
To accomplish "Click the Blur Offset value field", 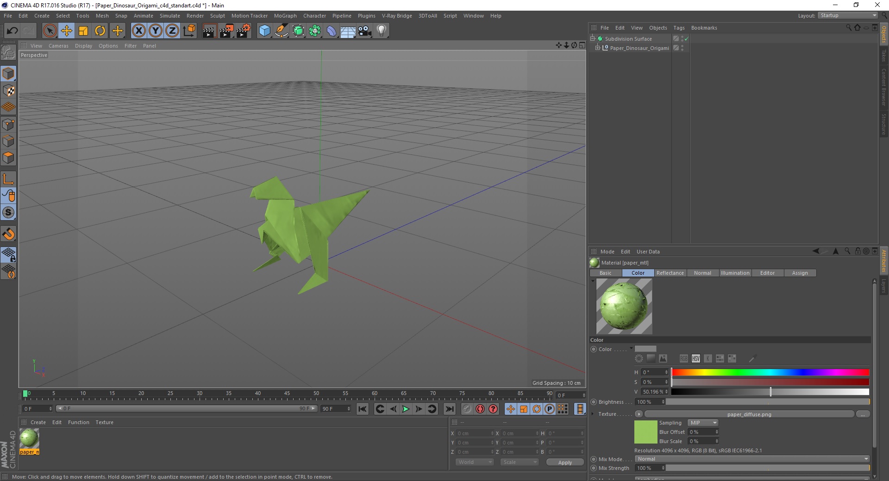I will click(703, 432).
